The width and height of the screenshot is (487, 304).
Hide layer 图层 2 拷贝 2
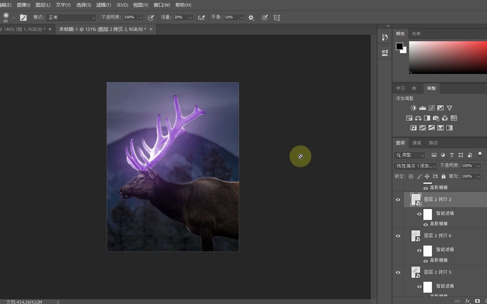click(x=398, y=200)
